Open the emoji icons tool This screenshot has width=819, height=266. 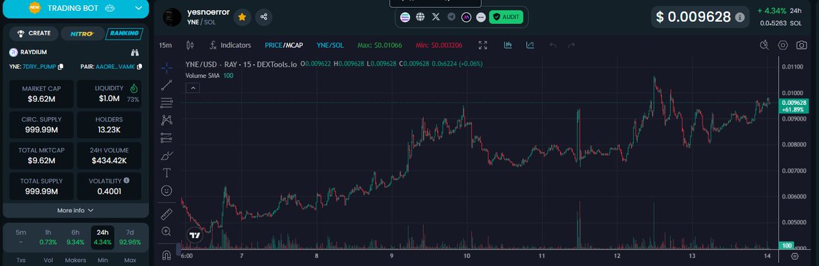coord(167,190)
